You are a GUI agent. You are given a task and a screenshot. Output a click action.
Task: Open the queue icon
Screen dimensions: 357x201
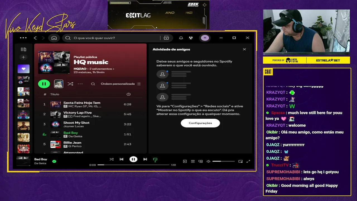[x=193, y=161]
